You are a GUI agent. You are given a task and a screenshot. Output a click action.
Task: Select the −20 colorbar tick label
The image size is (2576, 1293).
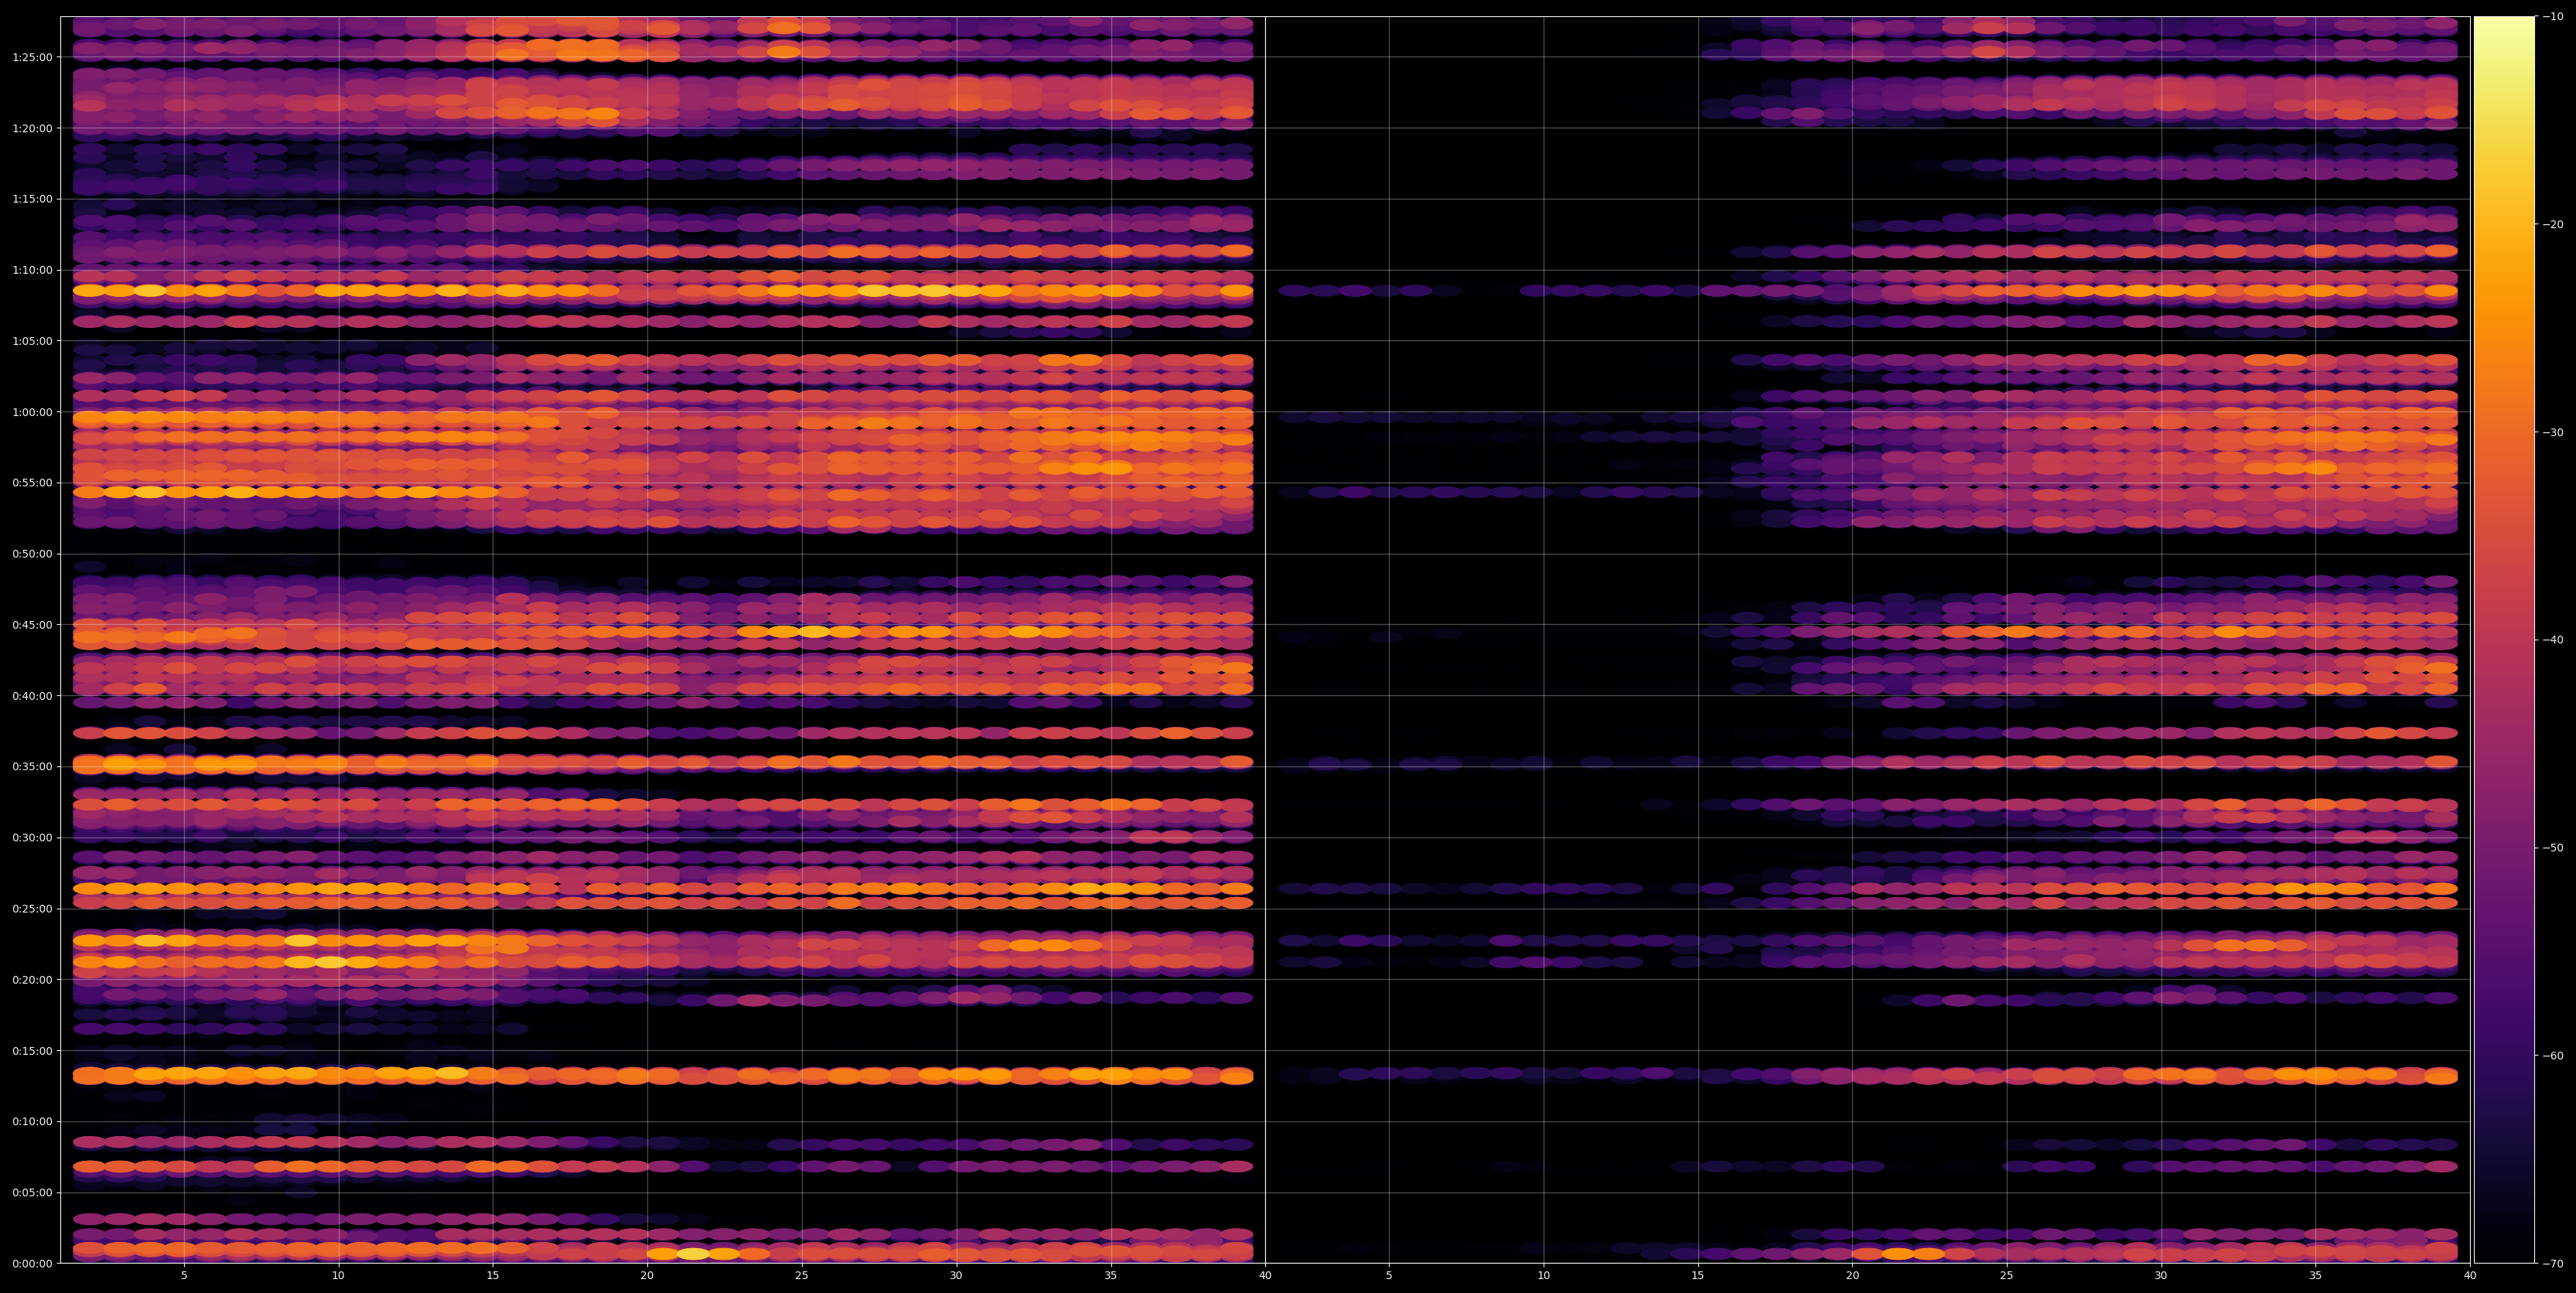coord(2552,225)
